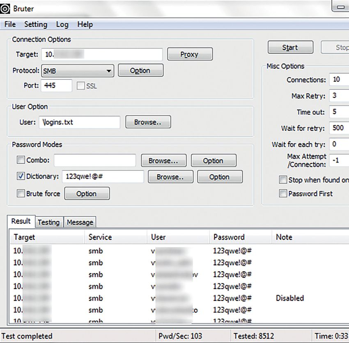Image resolution: width=349 pixels, height=343 pixels.
Task: Click the Dictionary field showing 123qwe!@#
Action: point(103,177)
